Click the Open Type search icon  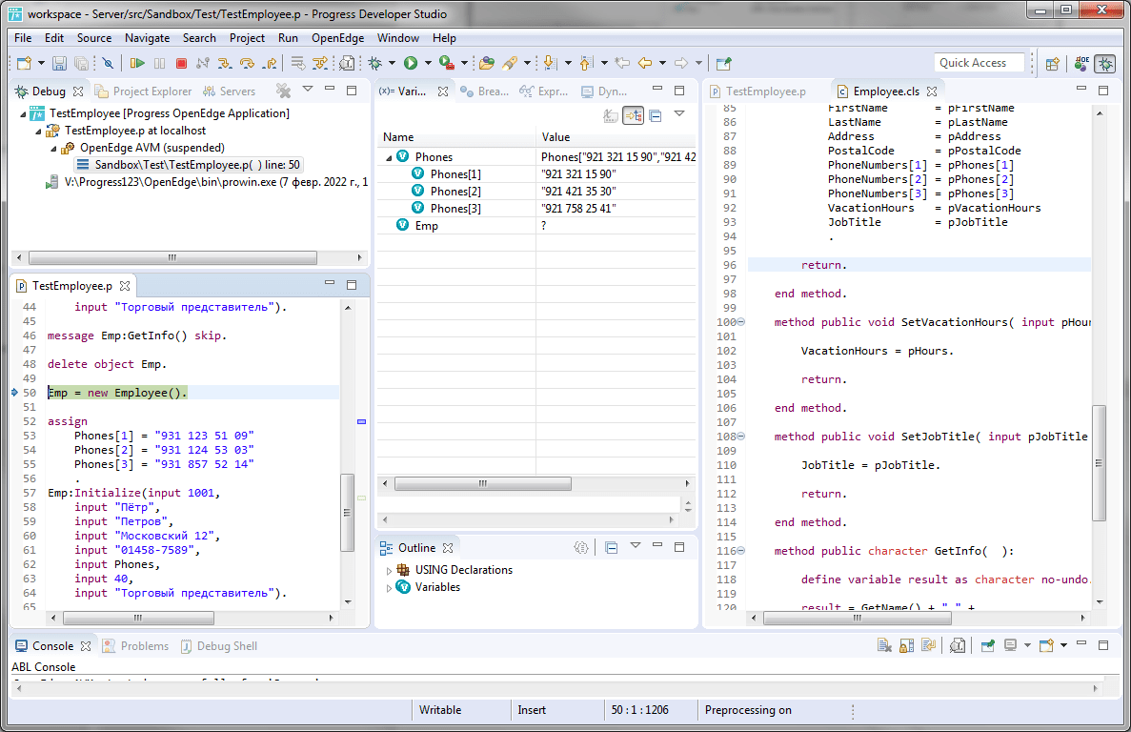point(486,64)
